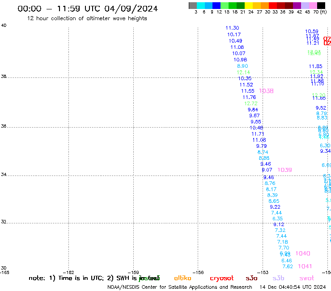This screenshot has height=291, width=331.
Task: Click the cyan 6 ft legend swatch
Action: (201, 5)
